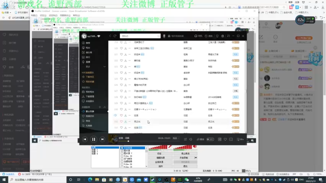
Task: Open more options for row 330
Action: pyautogui.click(x=130, y=109)
